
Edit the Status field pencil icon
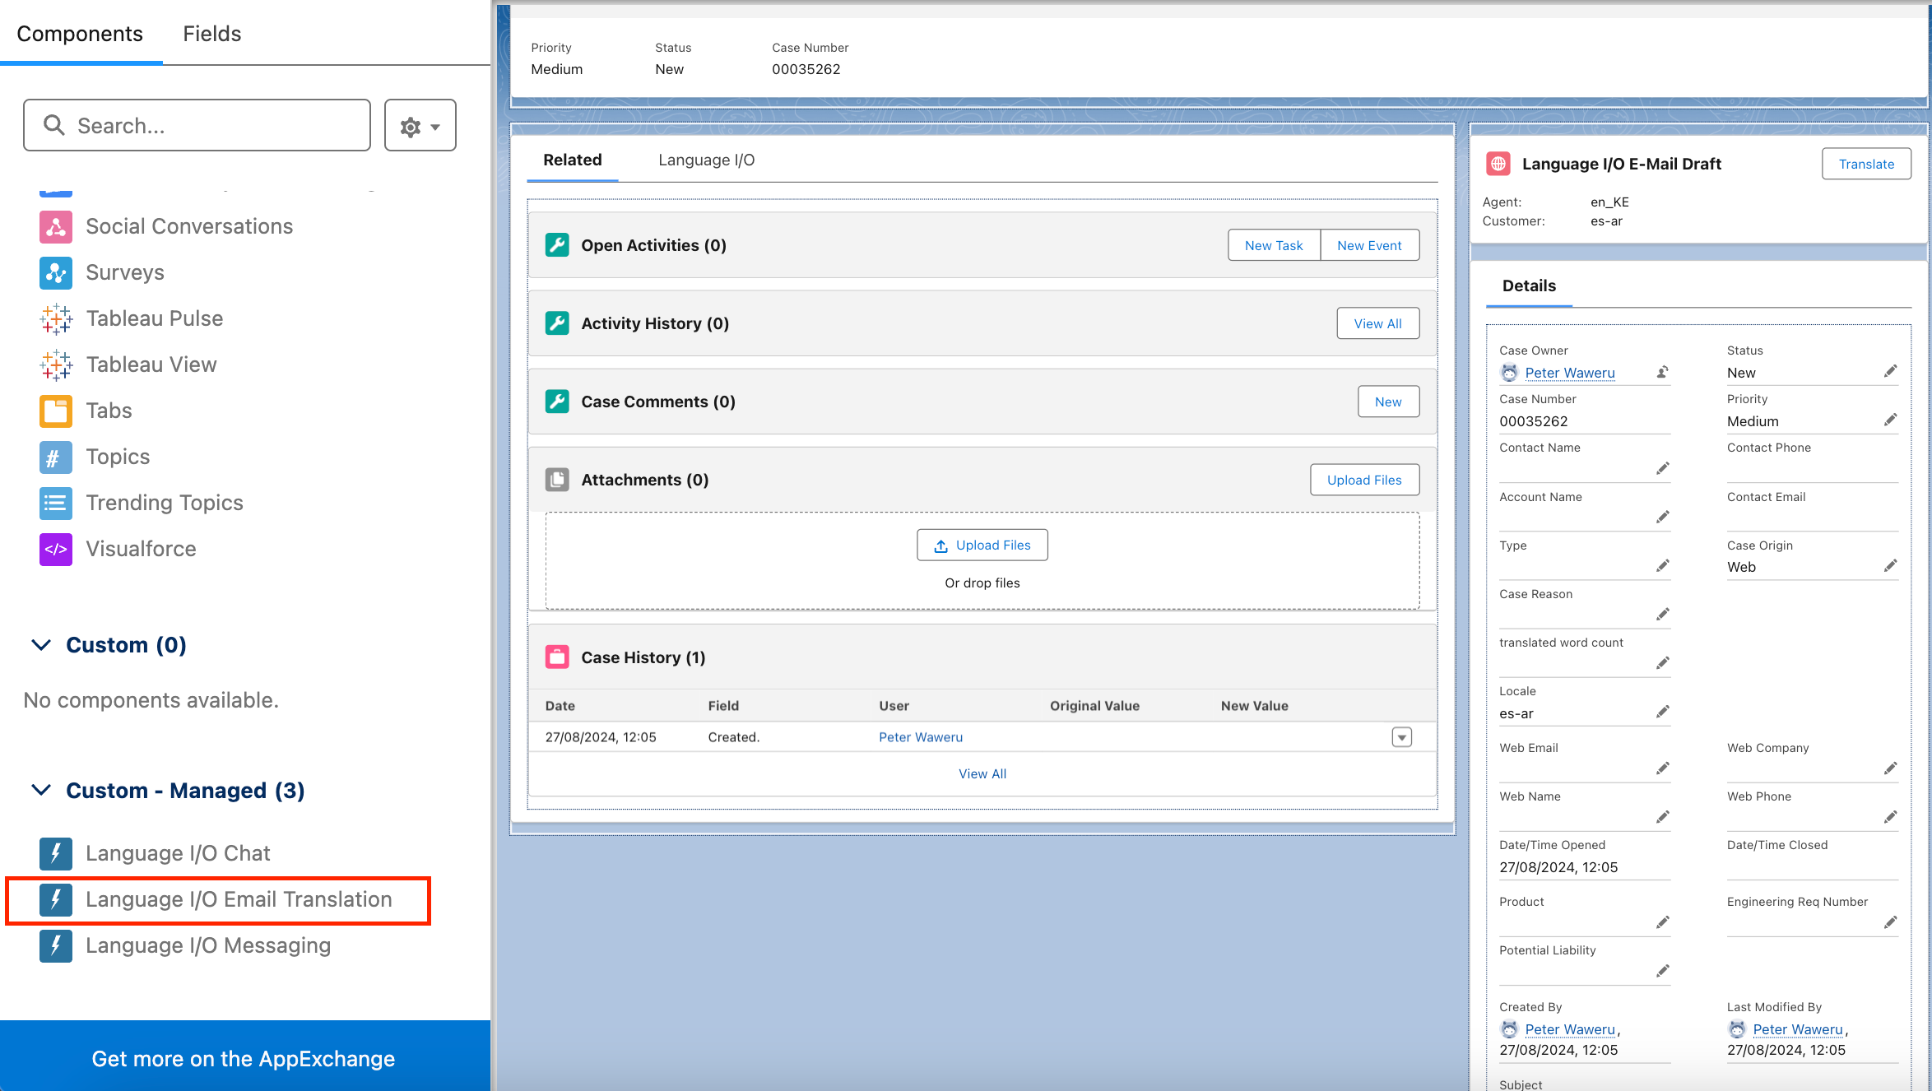coord(1890,371)
